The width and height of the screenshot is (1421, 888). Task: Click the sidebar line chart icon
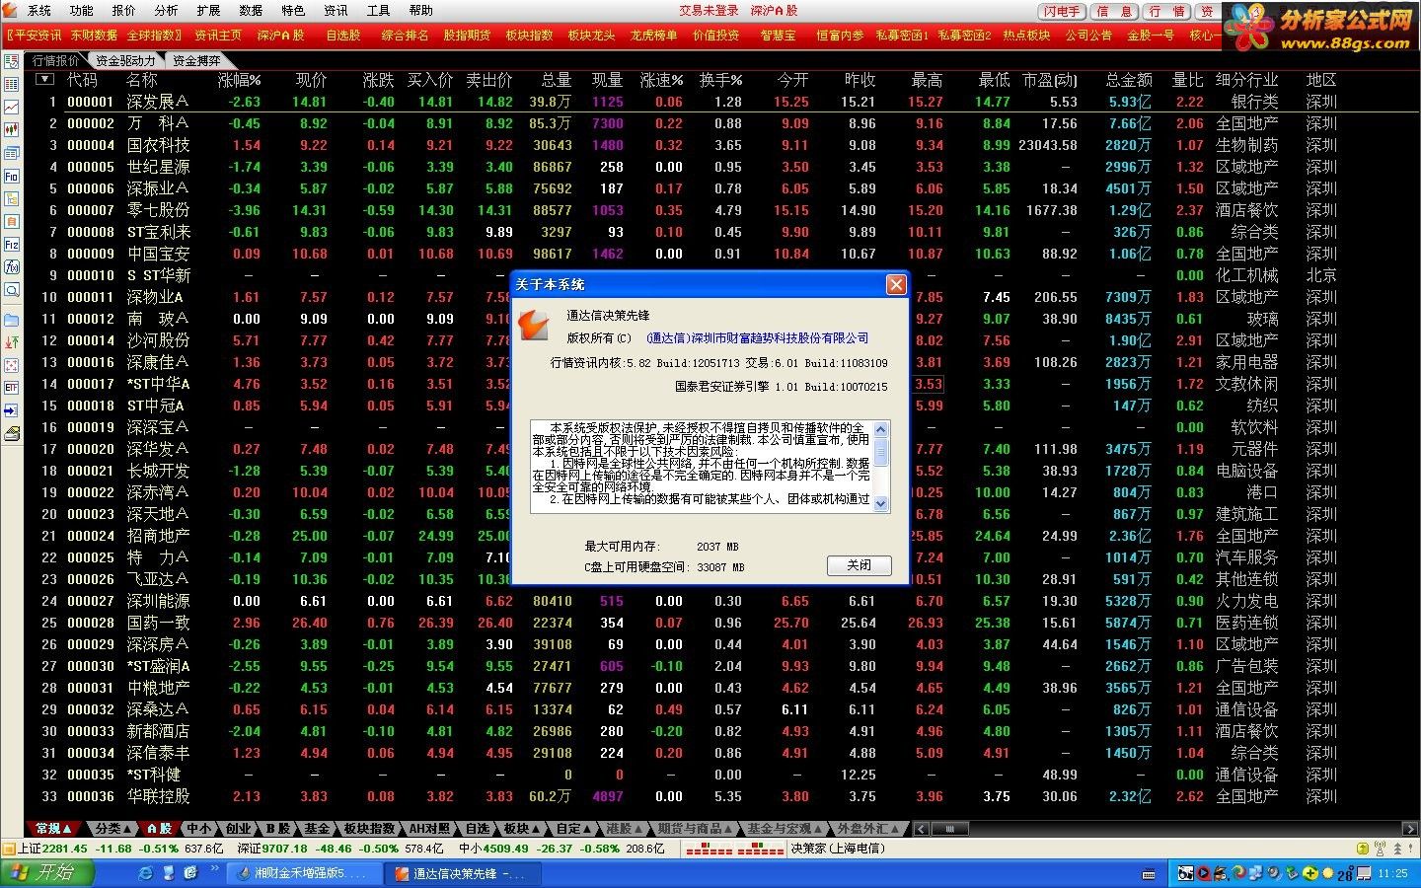click(x=11, y=107)
